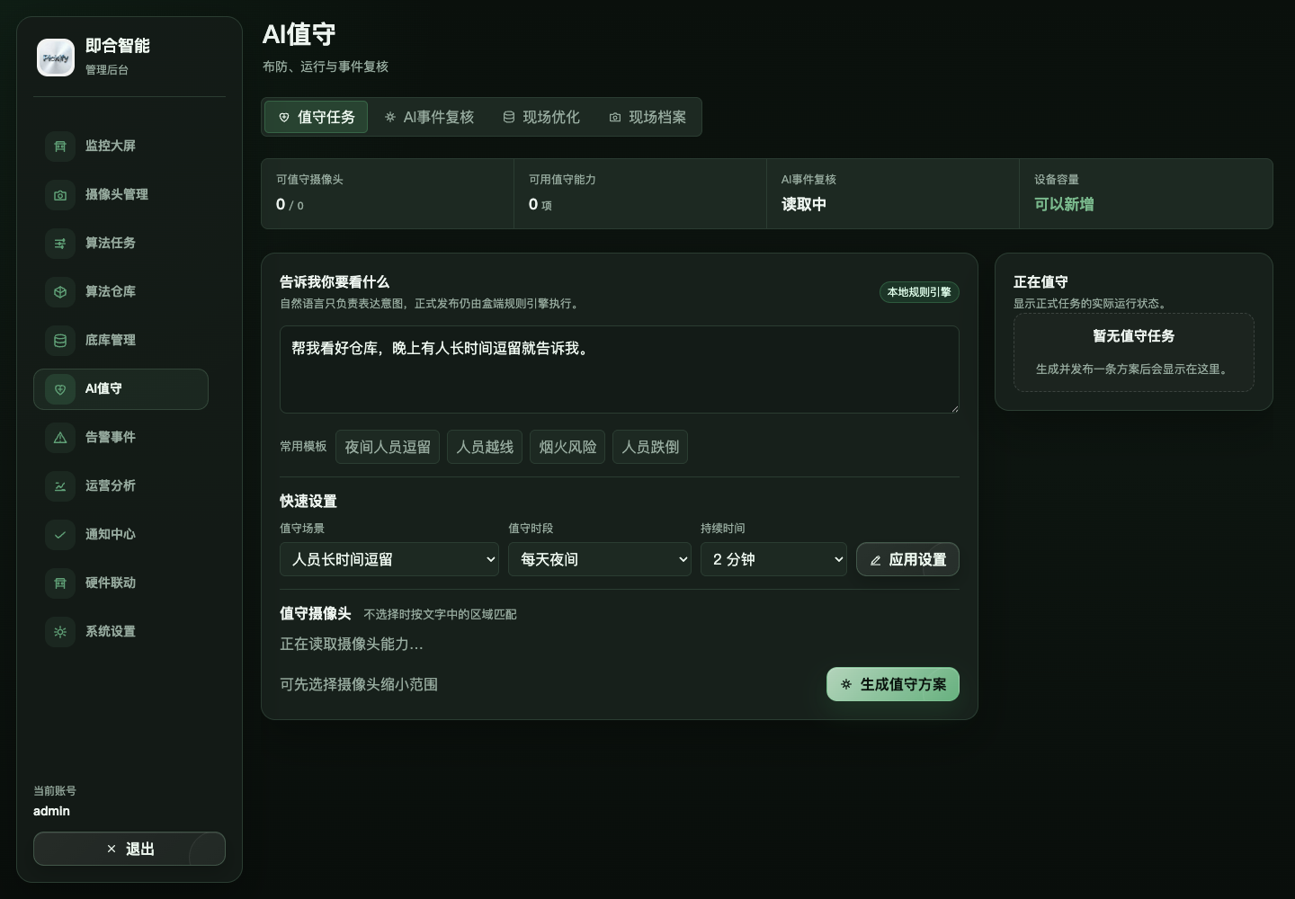Click the admin account name
The image size is (1295, 899).
(51, 811)
